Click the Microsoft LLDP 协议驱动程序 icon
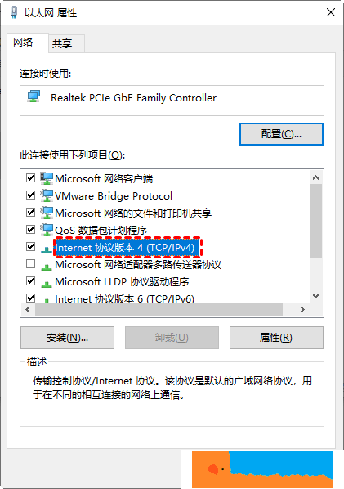Viewport: 344px width, 489px height. (x=47, y=284)
